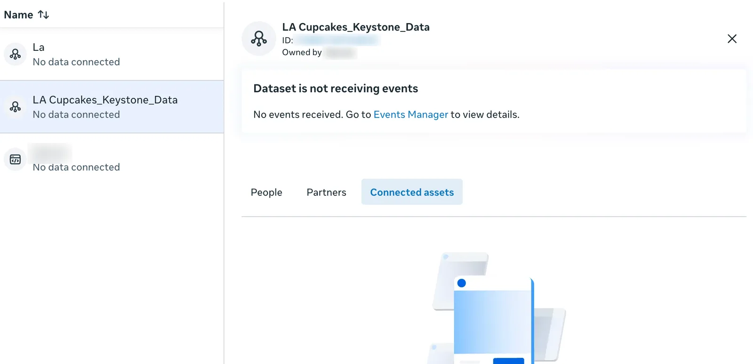Click the Owned by label

tap(302, 52)
